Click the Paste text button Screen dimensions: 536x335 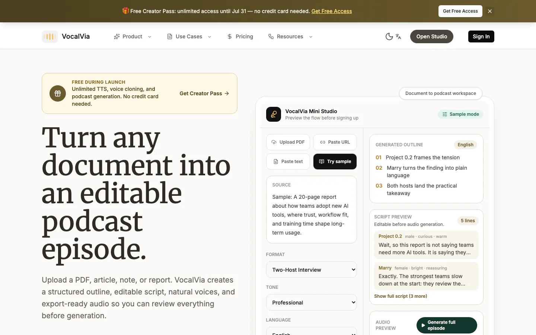coord(288,162)
